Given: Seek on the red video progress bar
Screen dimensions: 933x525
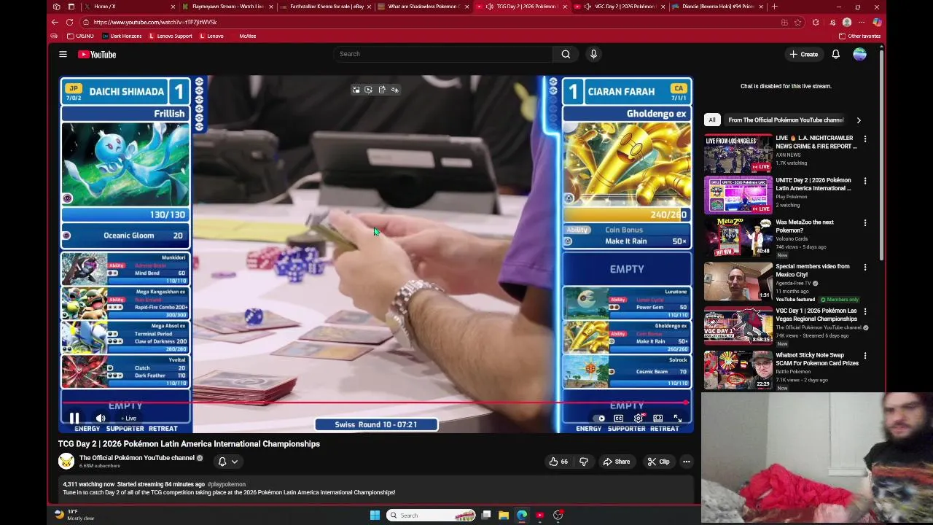Looking at the screenshot, I should tap(375, 402).
